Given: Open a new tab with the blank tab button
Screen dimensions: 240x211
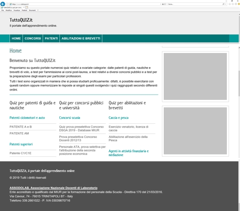Looking at the screenshot, I should point(27,8).
